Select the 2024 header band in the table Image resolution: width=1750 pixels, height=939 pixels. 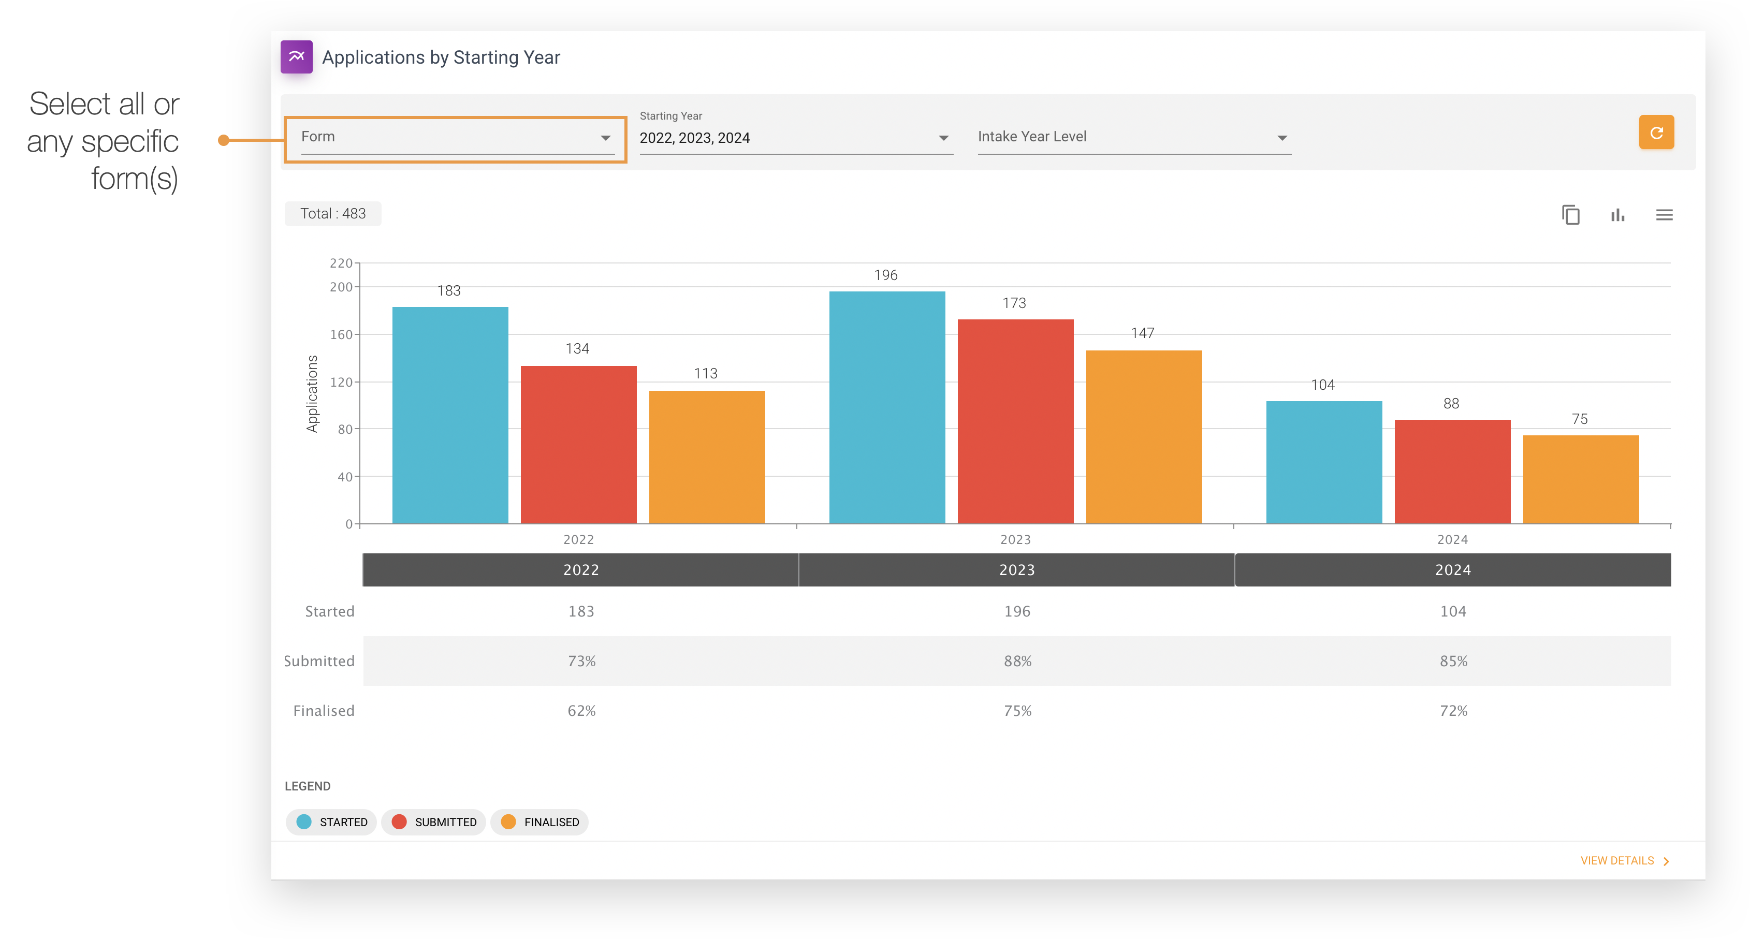(1451, 569)
